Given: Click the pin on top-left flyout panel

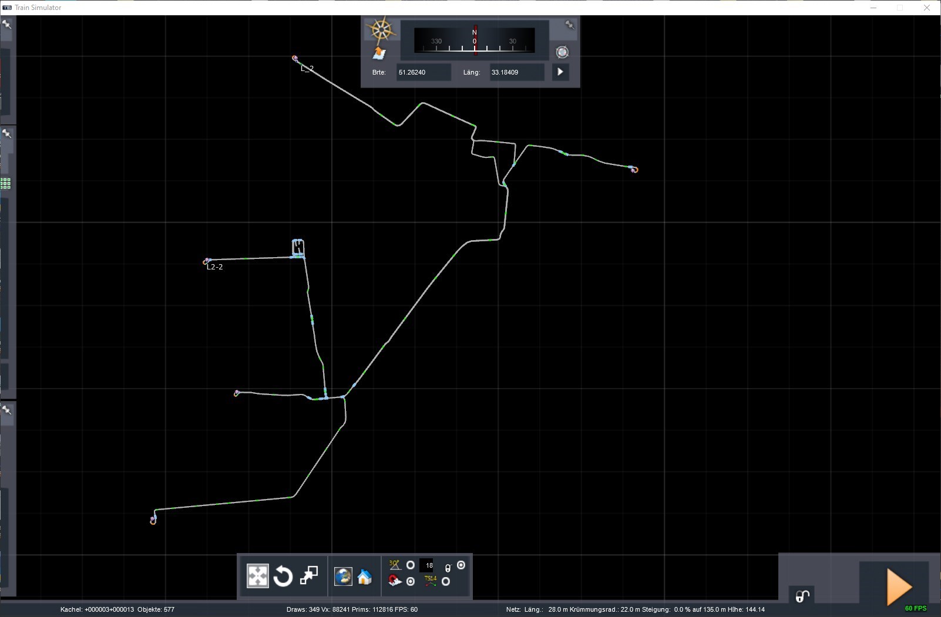Looking at the screenshot, I should (7, 25).
